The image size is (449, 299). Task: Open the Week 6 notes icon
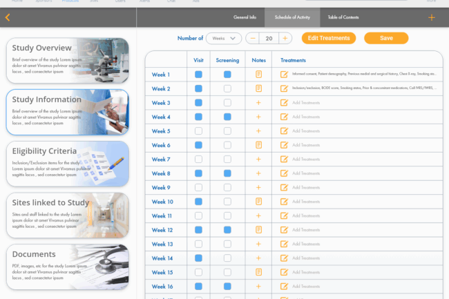(259, 145)
